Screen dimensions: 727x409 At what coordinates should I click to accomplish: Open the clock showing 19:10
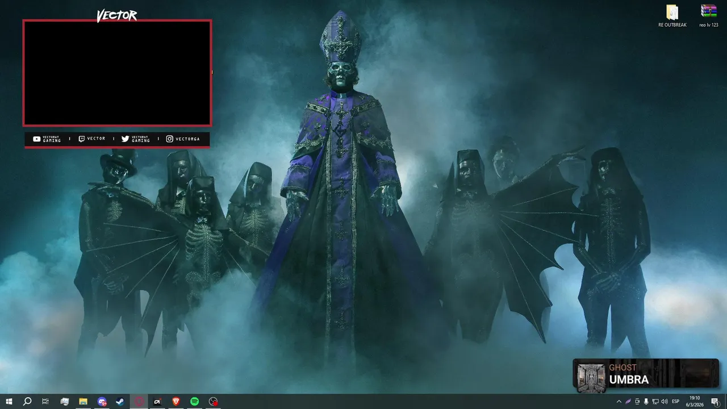coord(695,402)
